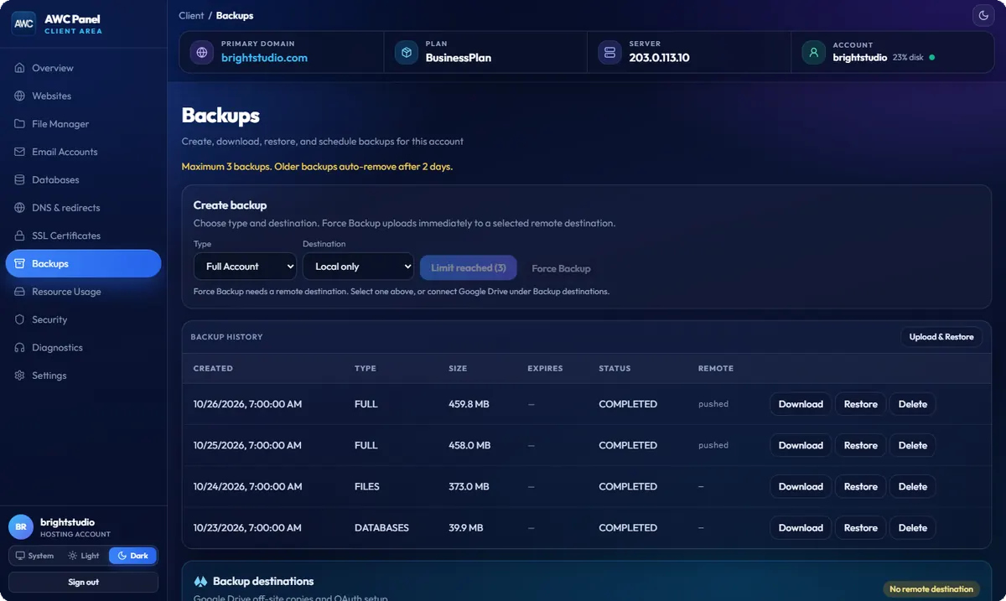Image resolution: width=1006 pixels, height=601 pixels.
Task: Download the 10/26/2026 backup
Action: 801,404
